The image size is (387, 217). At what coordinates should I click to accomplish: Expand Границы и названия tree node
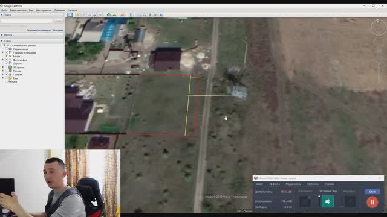[x=3, y=52]
